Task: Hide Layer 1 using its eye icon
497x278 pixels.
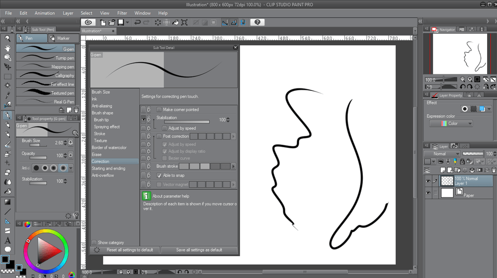Action: 428,181
